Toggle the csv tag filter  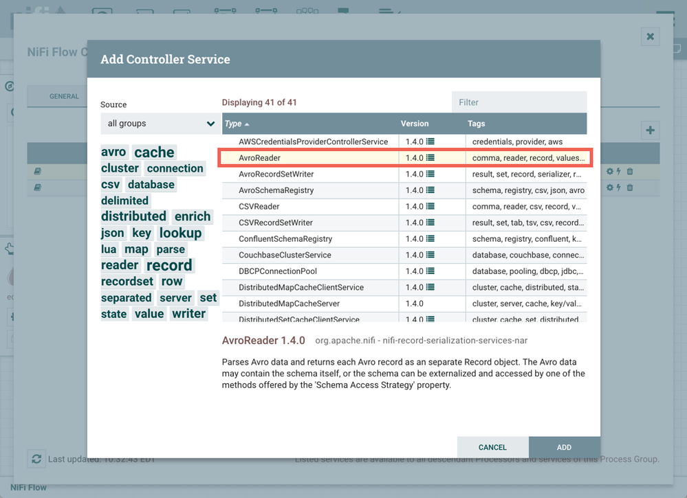tap(111, 184)
